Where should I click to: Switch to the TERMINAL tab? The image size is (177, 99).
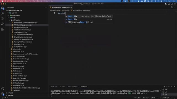click(x=84, y=87)
